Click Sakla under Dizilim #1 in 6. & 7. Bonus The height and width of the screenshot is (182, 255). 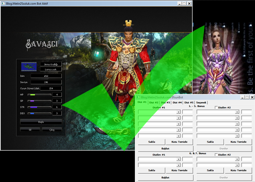(152, 170)
